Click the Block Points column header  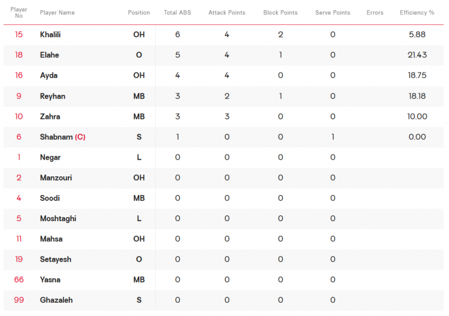coord(280,13)
